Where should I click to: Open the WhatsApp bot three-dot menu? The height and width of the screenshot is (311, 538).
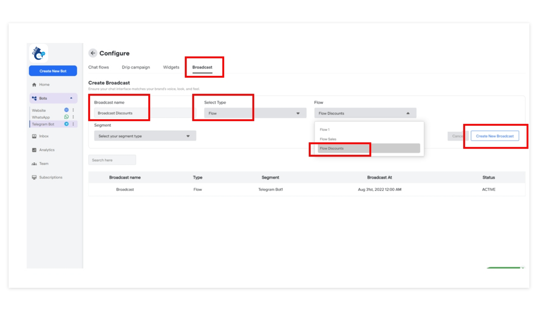73,117
